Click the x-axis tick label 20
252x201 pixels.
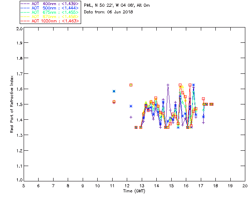pos(245,185)
